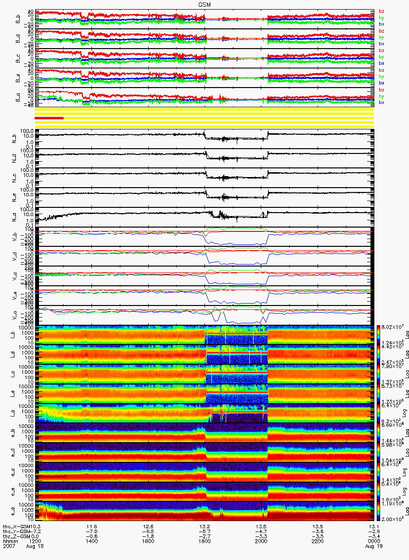The image size is (409, 560).
Task: Select the N_b density panel label
Action: pyautogui.click(x=14, y=140)
